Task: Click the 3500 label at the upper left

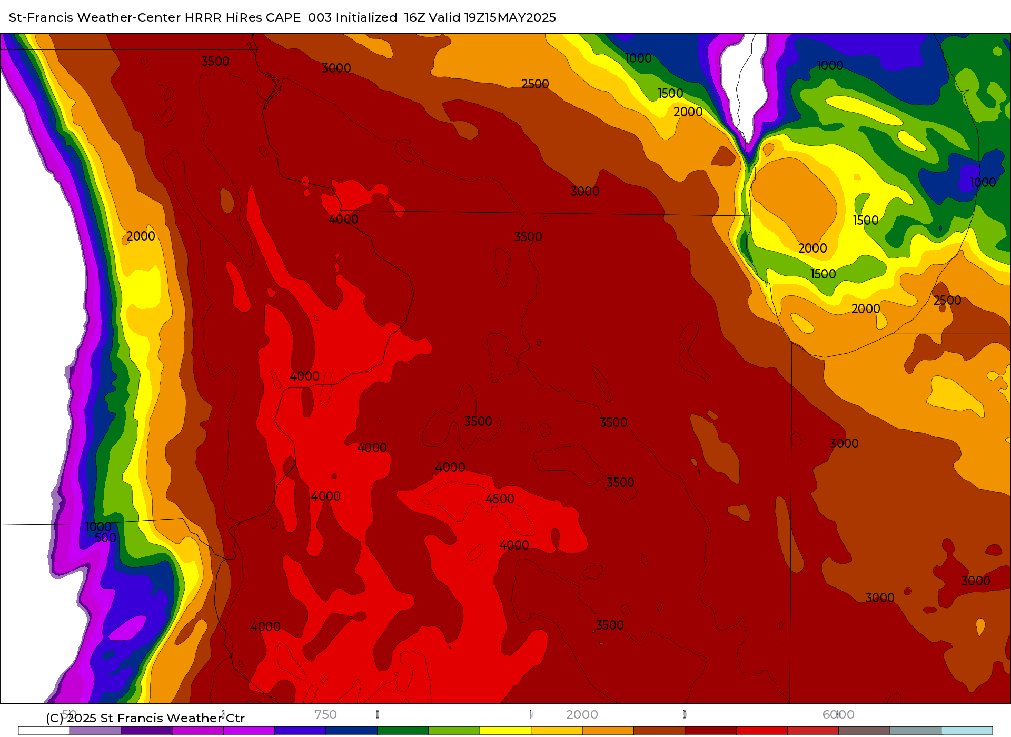Action: tap(215, 61)
